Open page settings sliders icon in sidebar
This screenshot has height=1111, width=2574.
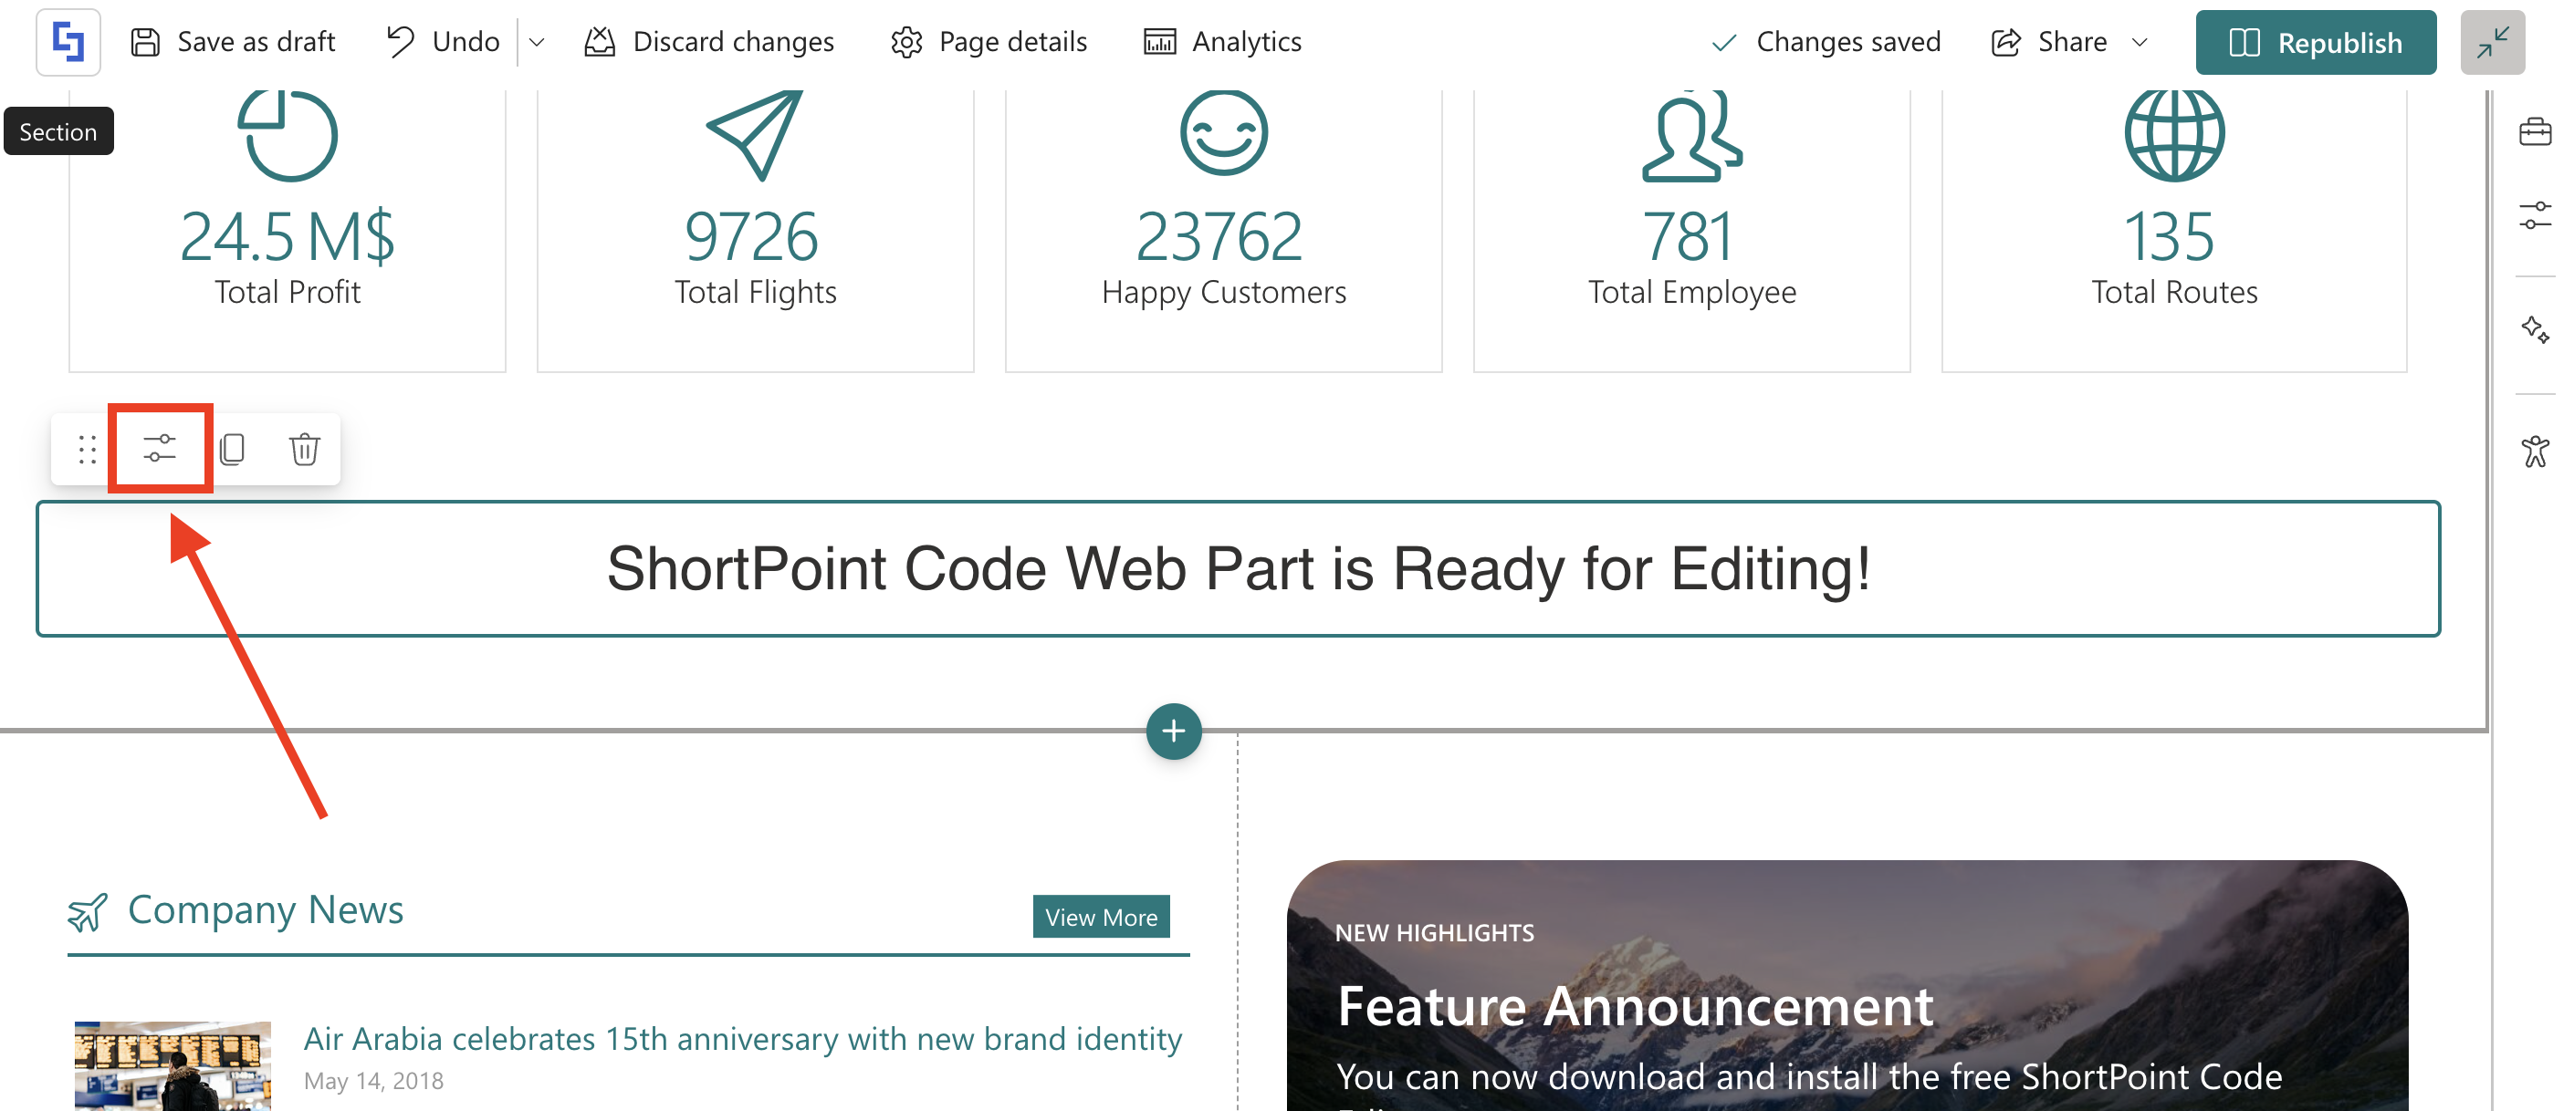pyautogui.click(x=2534, y=214)
